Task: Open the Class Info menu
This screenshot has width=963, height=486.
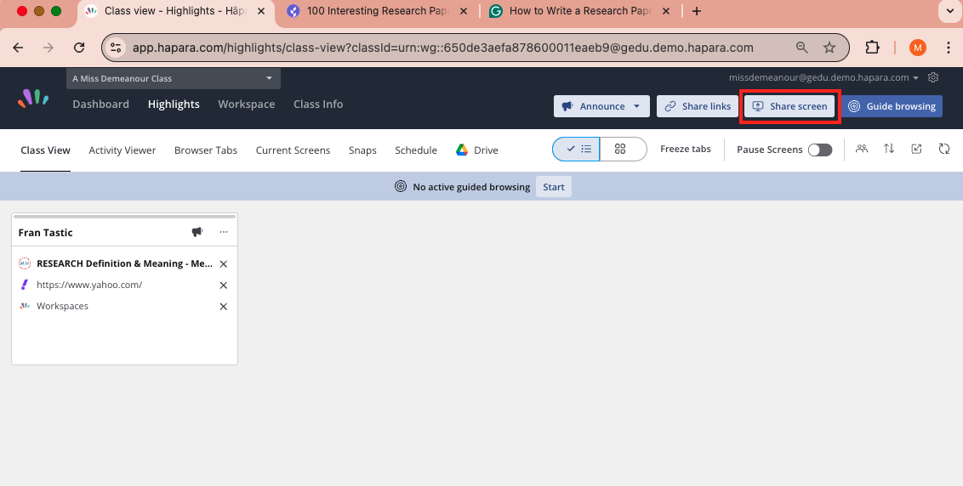Action: (318, 105)
